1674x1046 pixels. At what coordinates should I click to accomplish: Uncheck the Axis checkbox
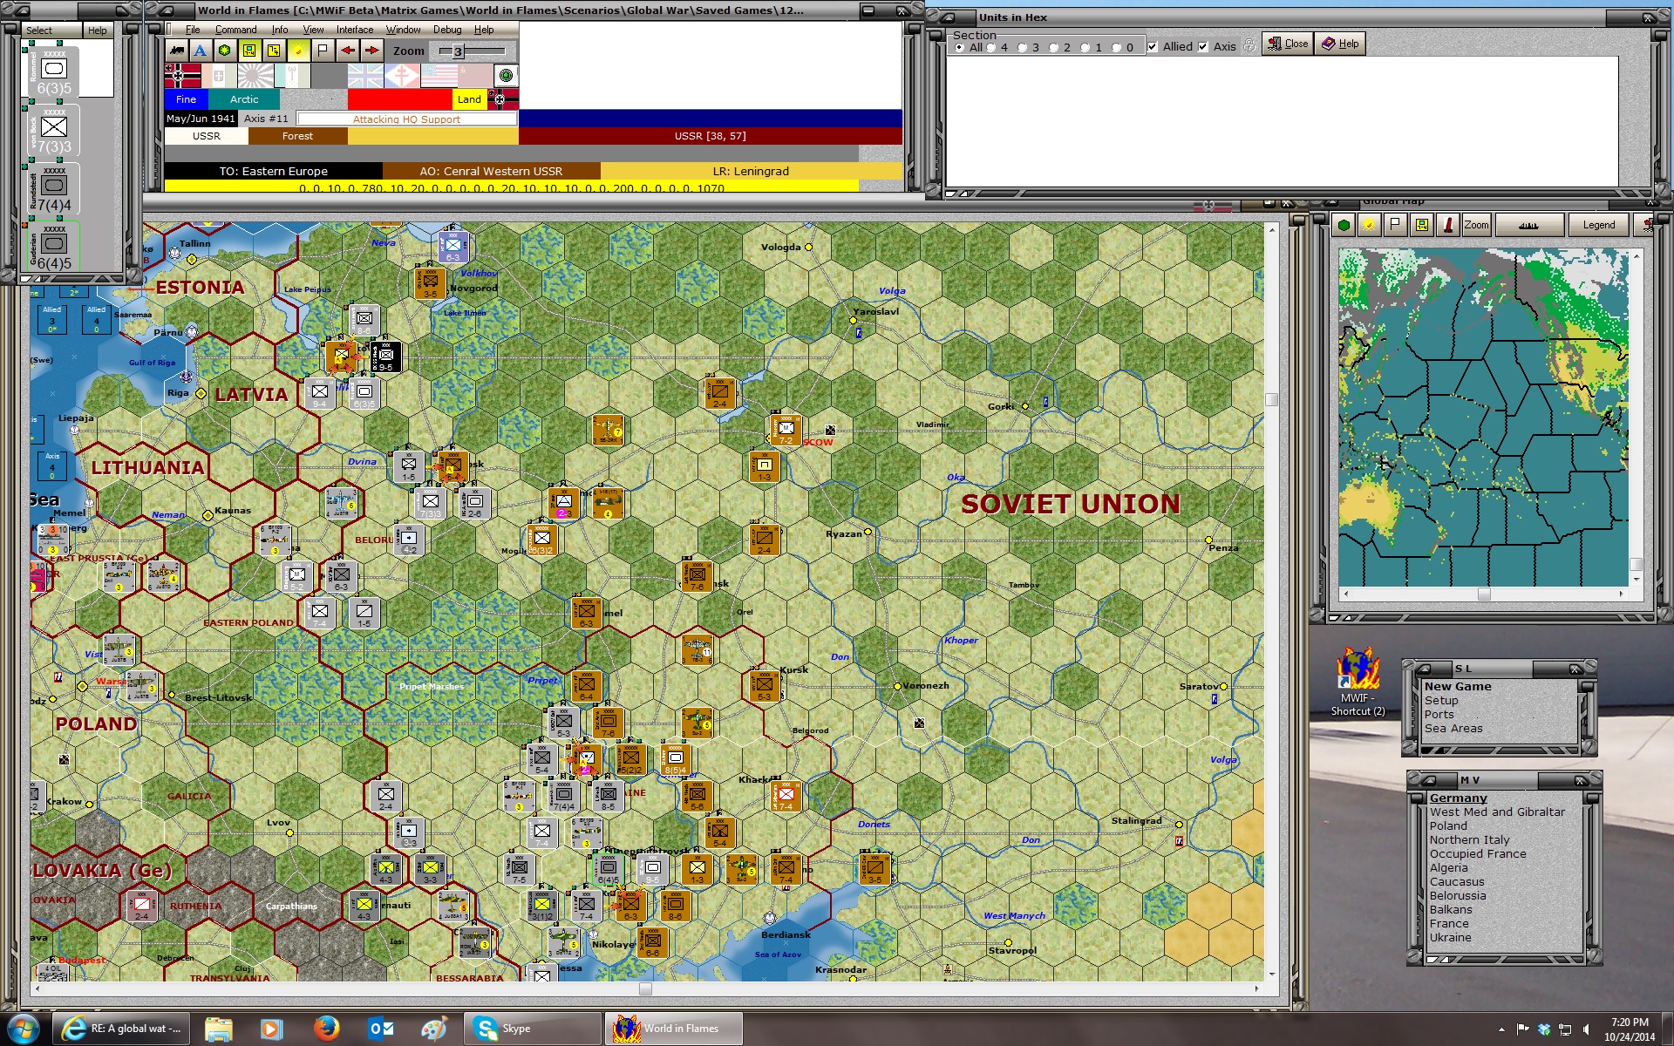[x=1203, y=47]
